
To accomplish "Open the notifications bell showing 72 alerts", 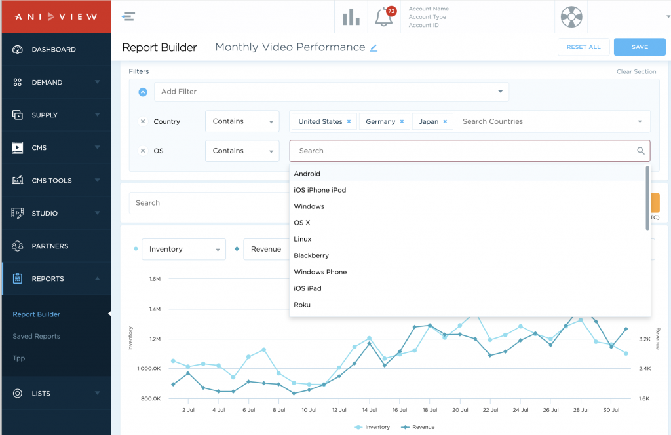I will (384, 17).
